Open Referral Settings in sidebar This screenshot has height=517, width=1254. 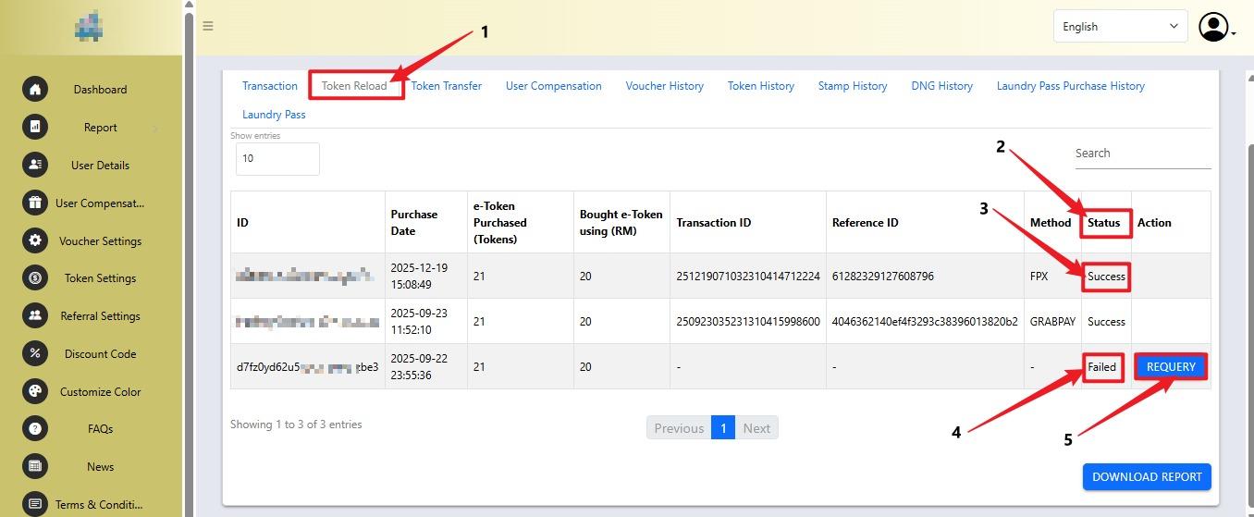click(100, 316)
